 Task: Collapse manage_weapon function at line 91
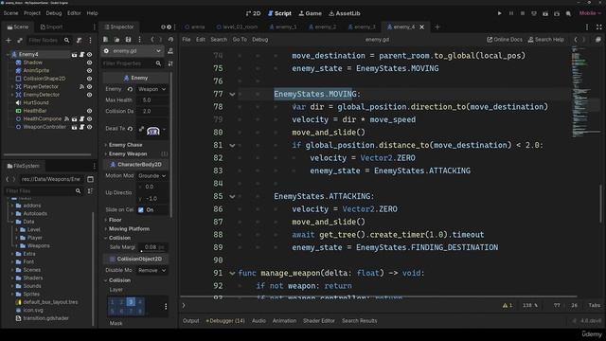232,273
